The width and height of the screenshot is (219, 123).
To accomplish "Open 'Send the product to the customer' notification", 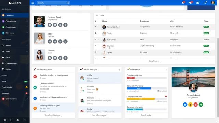I will (x=53, y=77).
